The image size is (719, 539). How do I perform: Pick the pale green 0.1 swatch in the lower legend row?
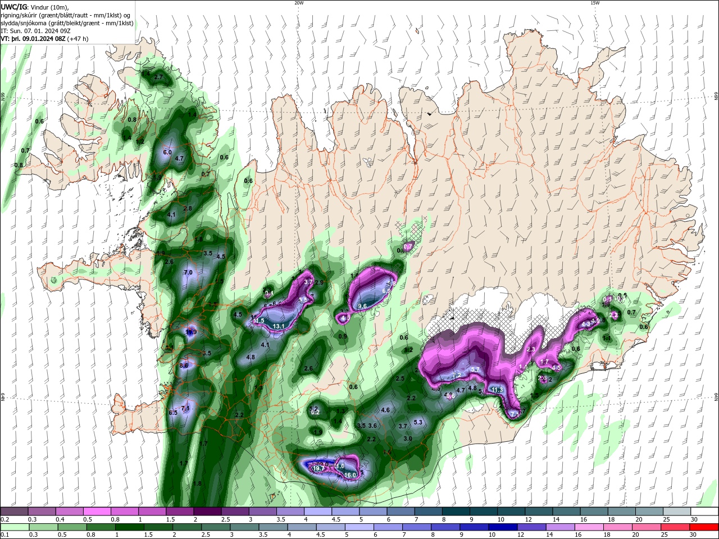point(14,527)
